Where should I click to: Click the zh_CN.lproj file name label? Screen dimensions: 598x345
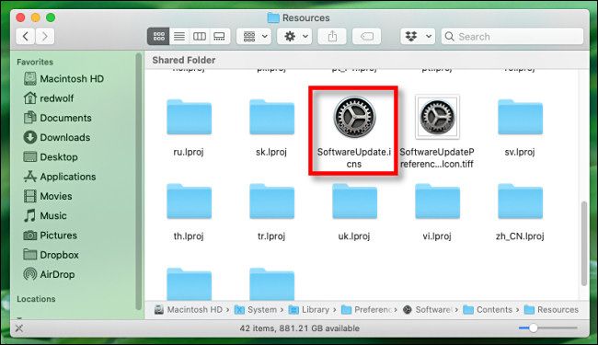click(520, 236)
